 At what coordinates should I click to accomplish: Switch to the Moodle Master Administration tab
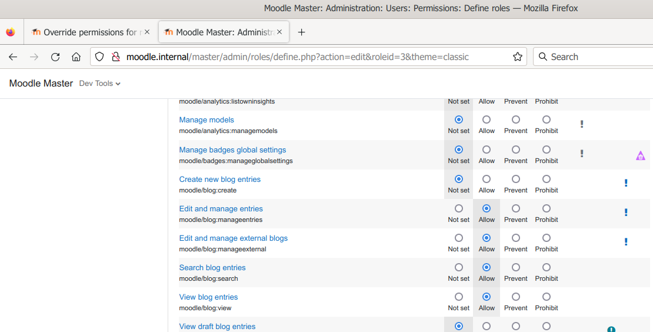[x=224, y=32]
